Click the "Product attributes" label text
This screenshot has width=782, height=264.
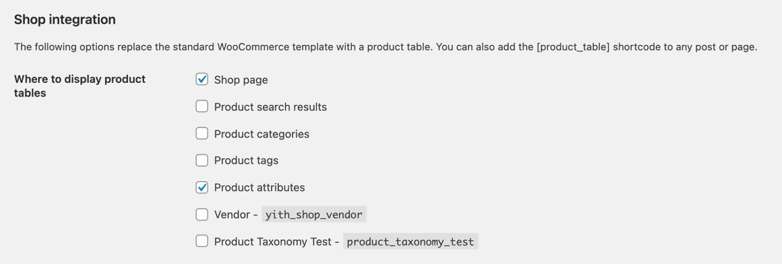(x=260, y=187)
